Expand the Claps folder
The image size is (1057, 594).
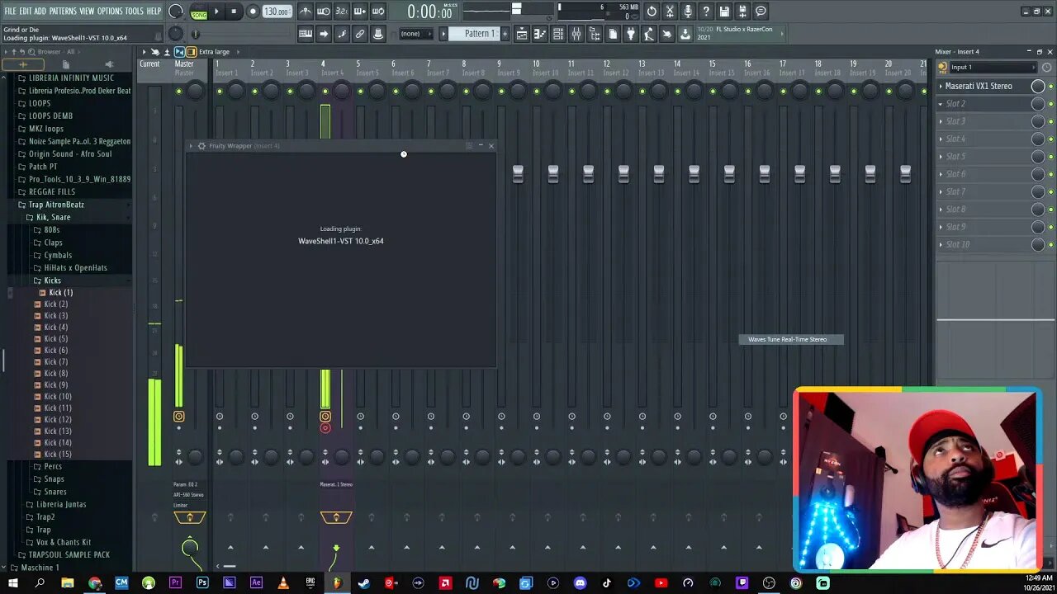click(x=49, y=243)
